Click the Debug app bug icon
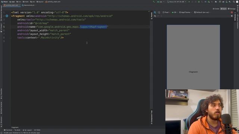Screen dimensions: 239x134 click(199, 2)
